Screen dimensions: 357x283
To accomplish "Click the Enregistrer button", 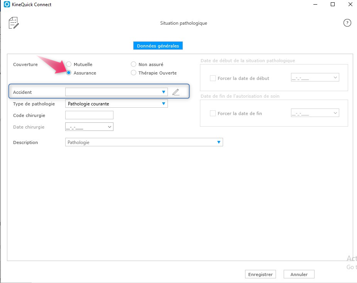I will pos(261,275).
